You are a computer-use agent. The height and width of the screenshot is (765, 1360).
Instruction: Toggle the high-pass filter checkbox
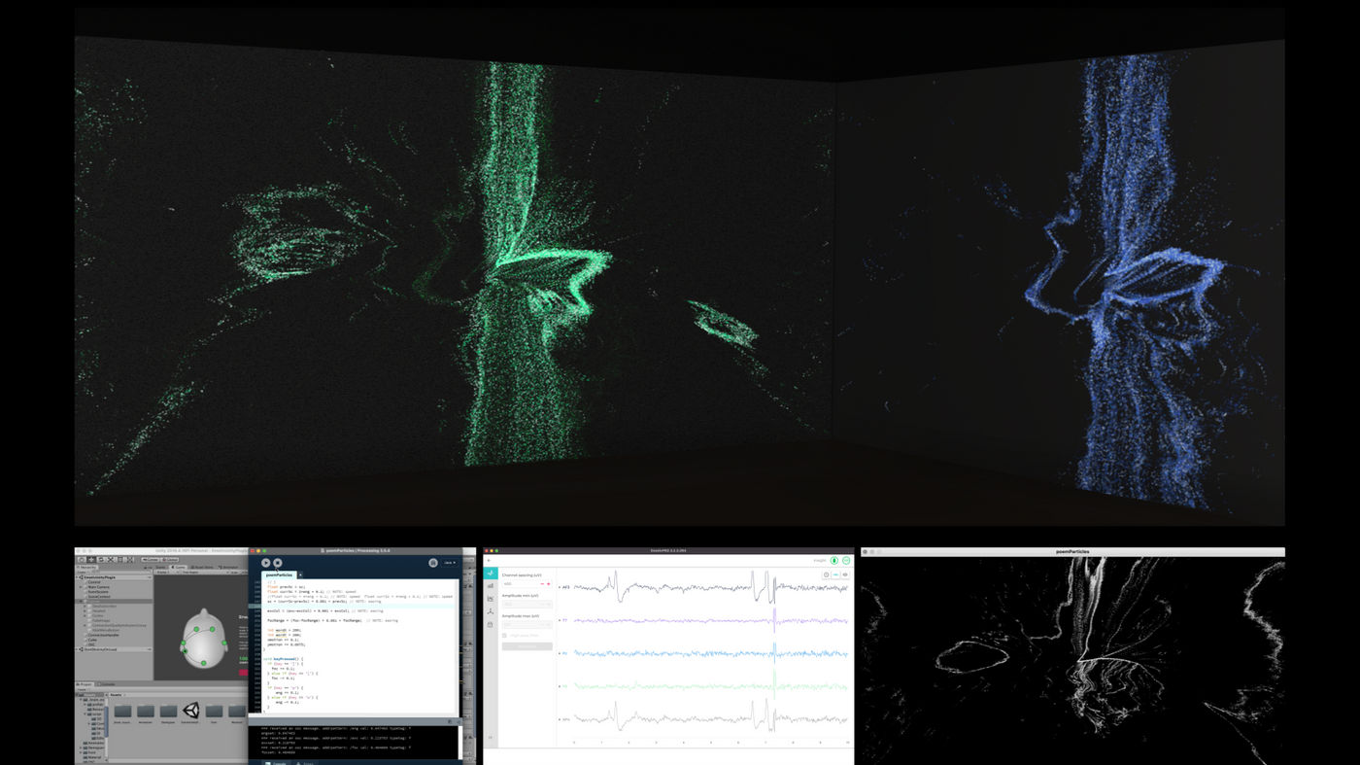click(x=504, y=636)
